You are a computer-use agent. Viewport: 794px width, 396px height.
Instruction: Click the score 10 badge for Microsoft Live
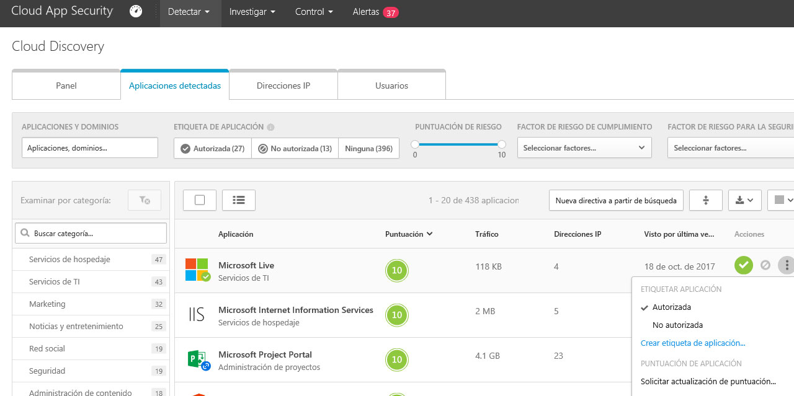(x=397, y=270)
